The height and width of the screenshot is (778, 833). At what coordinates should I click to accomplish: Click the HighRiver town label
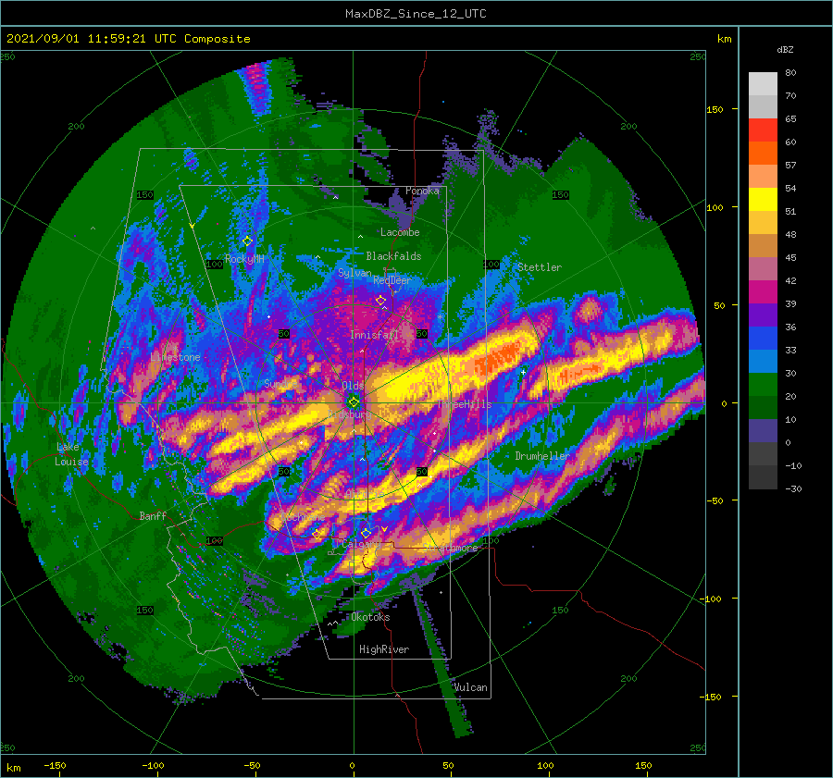pos(384,649)
